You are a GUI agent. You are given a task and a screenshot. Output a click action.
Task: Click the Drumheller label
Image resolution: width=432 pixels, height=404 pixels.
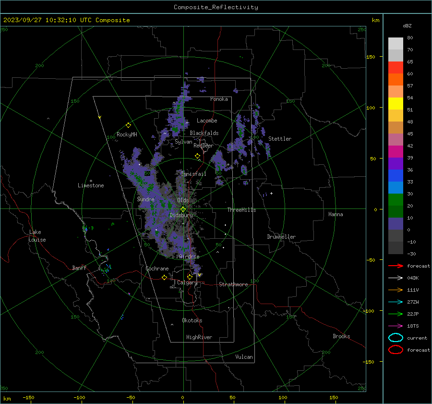(281, 237)
